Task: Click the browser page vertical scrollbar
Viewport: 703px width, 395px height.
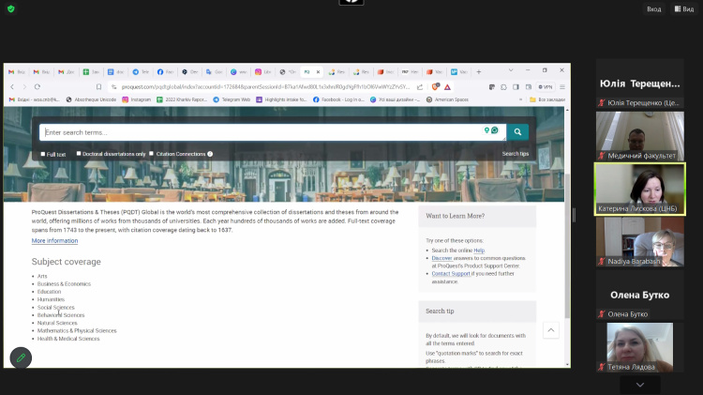Action: point(567,246)
